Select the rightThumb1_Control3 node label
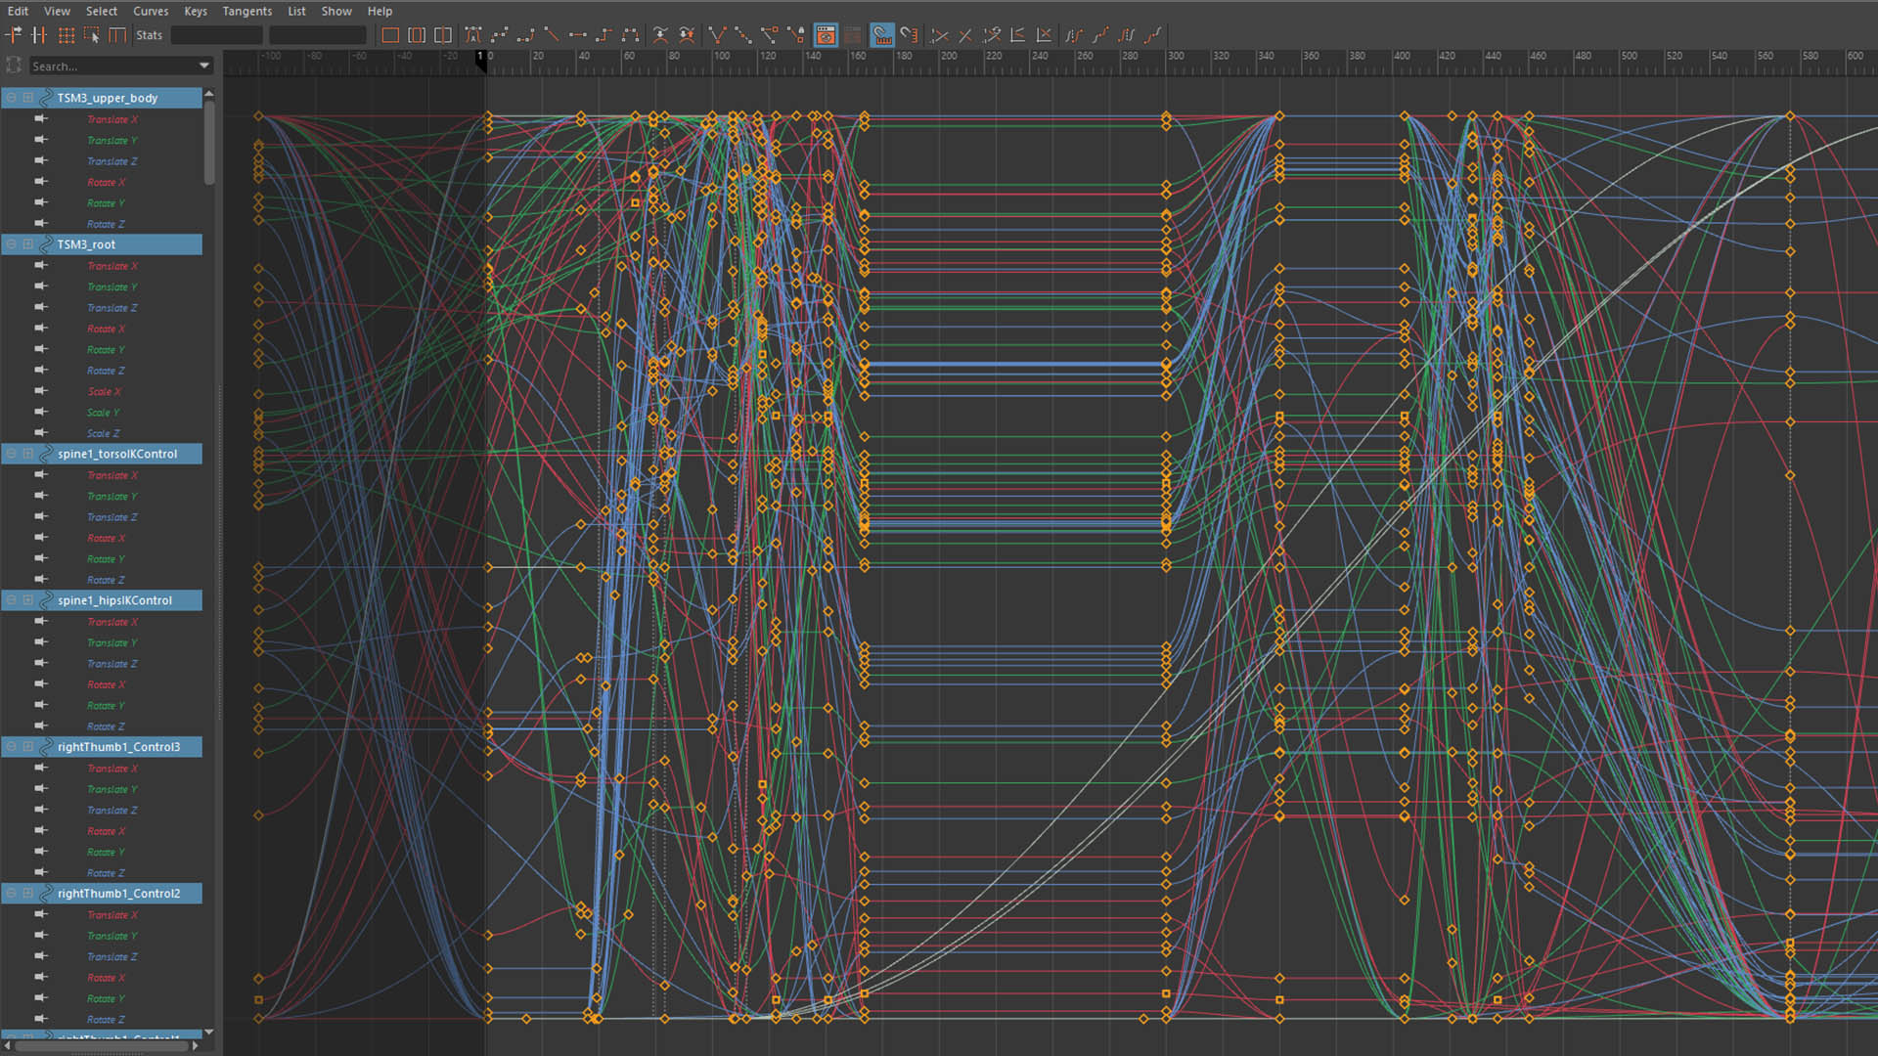 click(x=118, y=747)
